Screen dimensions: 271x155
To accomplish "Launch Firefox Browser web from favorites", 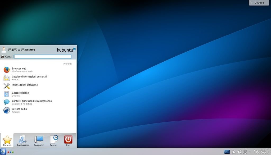I will click(x=19, y=70).
